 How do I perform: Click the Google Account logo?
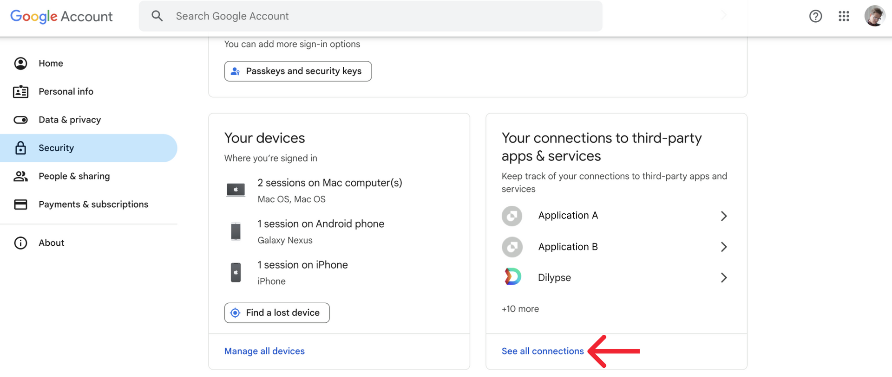tap(61, 16)
